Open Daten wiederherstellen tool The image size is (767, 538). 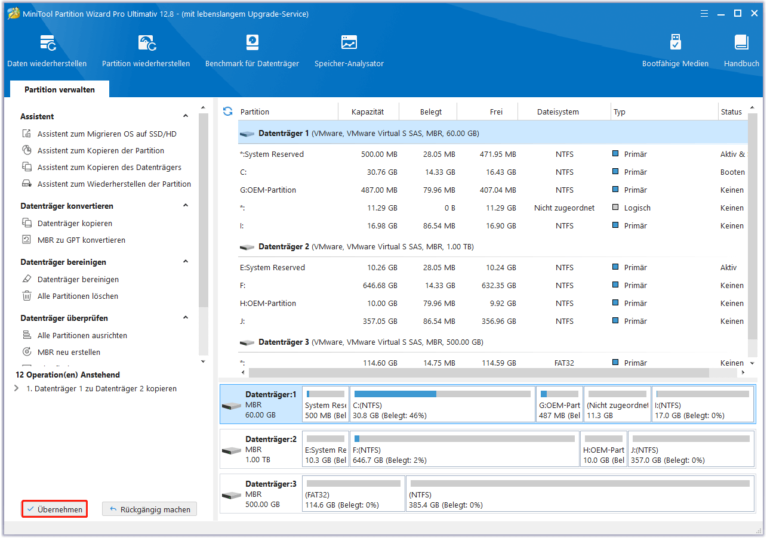[x=47, y=51]
